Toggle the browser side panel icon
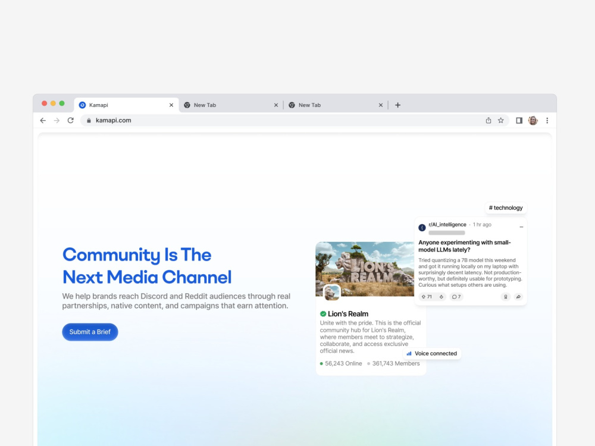Image resolution: width=595 pixels, height=446 pixels. point(519,120)
